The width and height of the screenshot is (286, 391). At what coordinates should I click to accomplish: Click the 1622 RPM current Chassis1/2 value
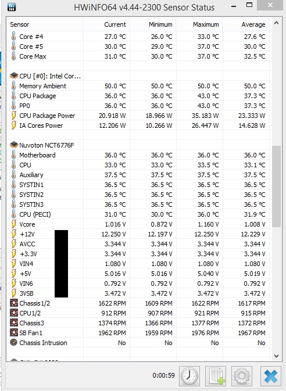112,303
